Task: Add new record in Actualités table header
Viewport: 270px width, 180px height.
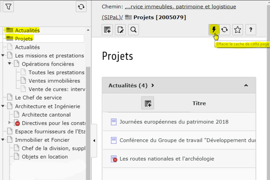Action: click(x=148, y=103)
